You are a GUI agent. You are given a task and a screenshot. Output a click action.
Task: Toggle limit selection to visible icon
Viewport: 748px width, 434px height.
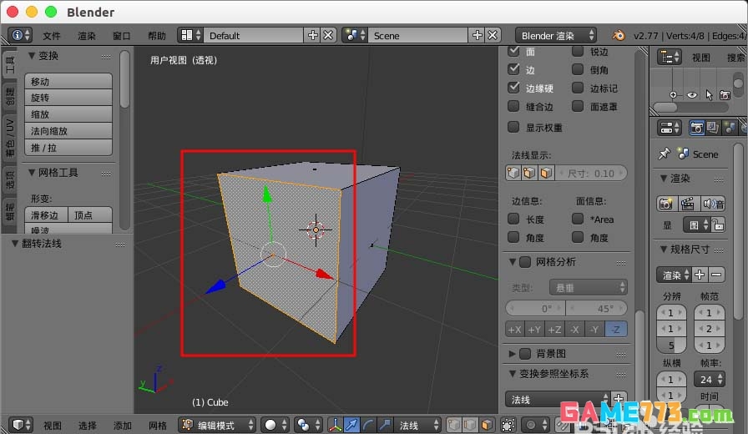[x=508, y=425]
